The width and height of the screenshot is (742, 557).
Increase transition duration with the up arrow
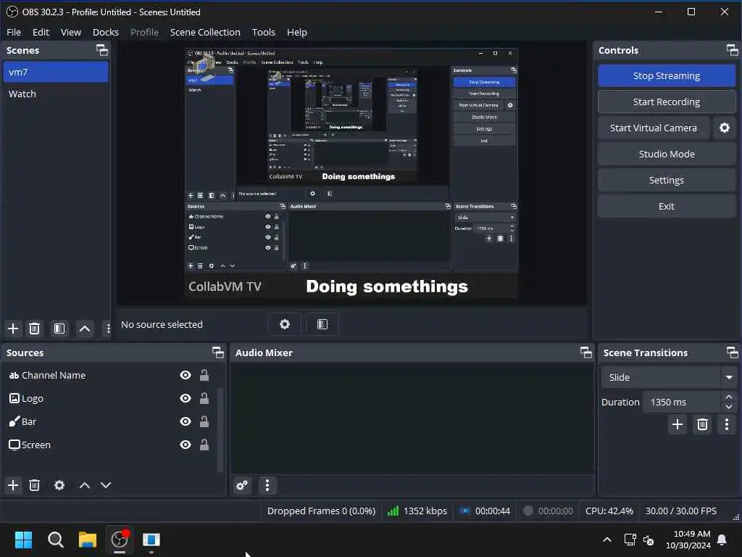729,397
